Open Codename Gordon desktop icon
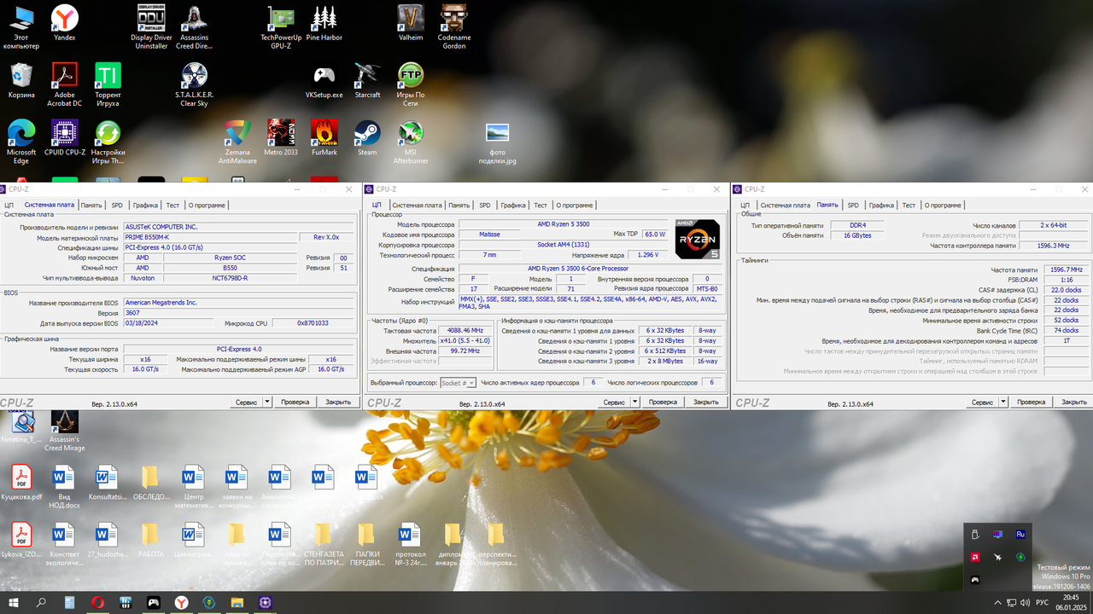Image resolution: width=1093 pixels, height=614 pixels. [454, 26]
